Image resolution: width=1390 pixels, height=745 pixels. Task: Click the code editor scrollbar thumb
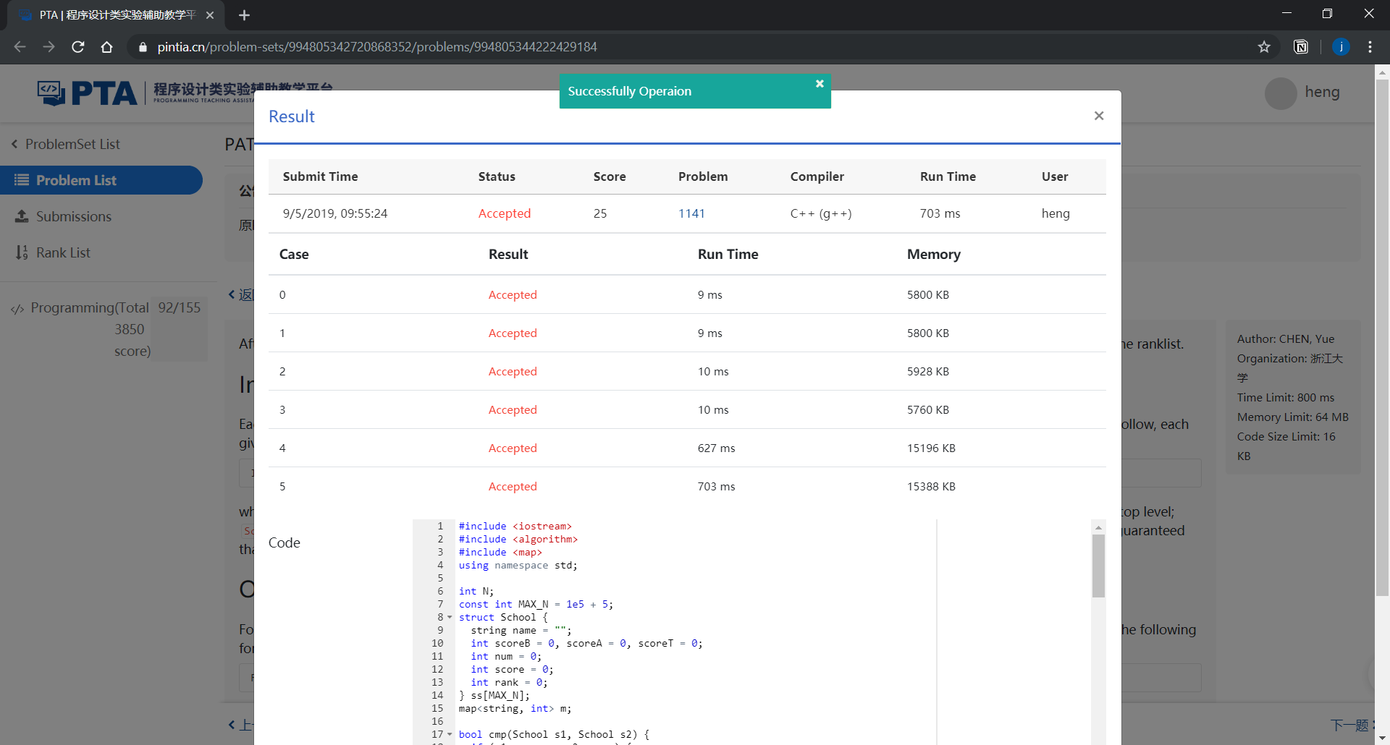coord(1098,566)
